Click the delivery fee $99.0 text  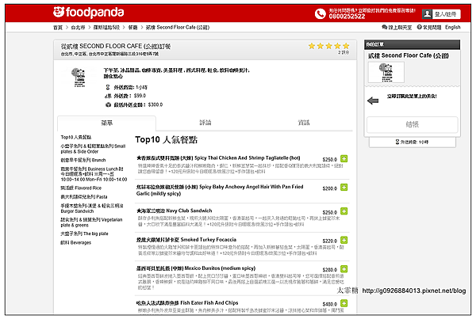[x=140, y=96]
